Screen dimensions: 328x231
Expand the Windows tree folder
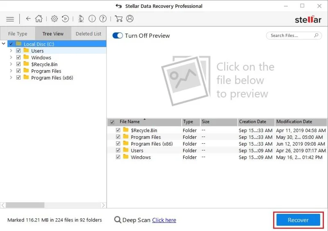coord(11,57)
